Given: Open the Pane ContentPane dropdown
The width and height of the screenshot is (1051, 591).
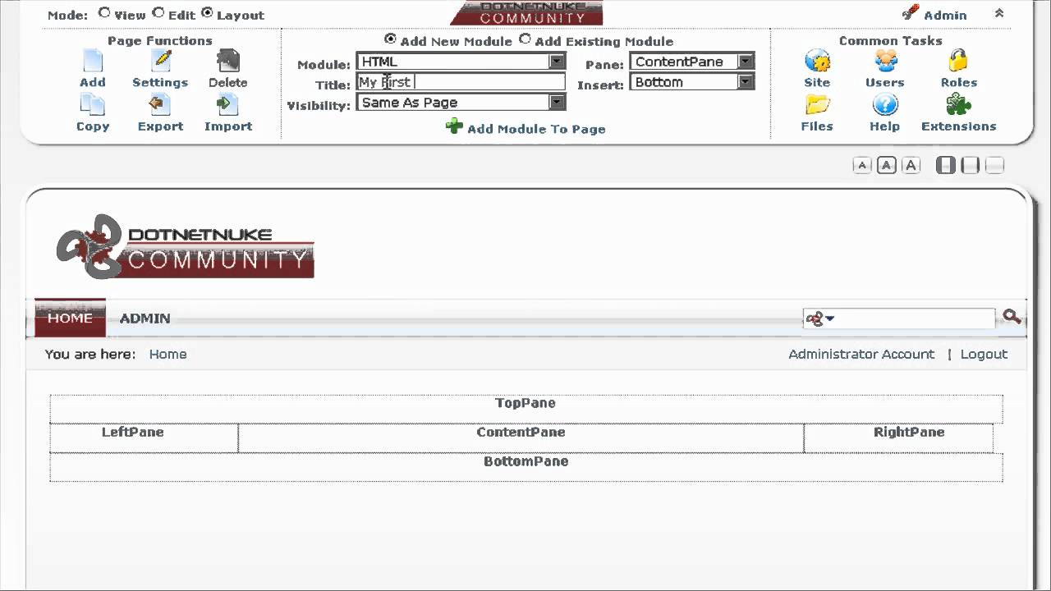Looking at the screenshot, I should [x=692, y=62].
